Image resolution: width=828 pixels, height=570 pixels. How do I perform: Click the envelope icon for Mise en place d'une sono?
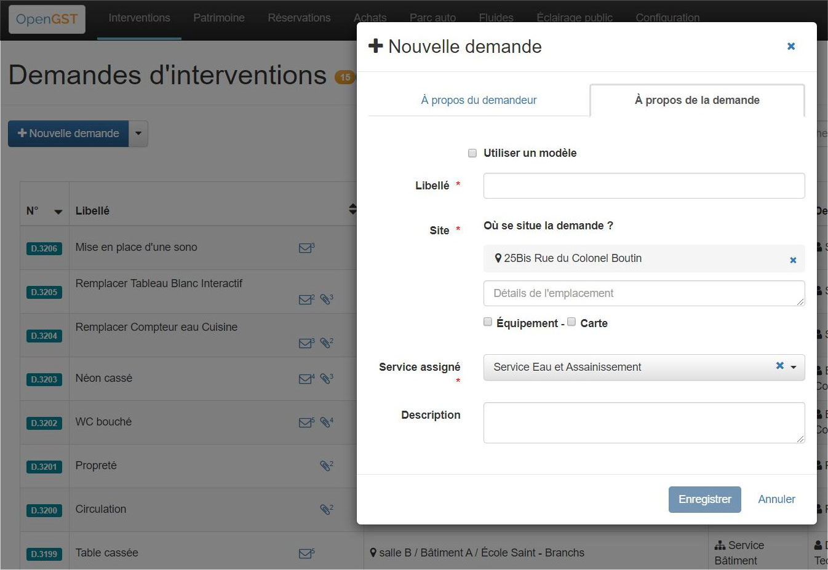tap(305, 248)
